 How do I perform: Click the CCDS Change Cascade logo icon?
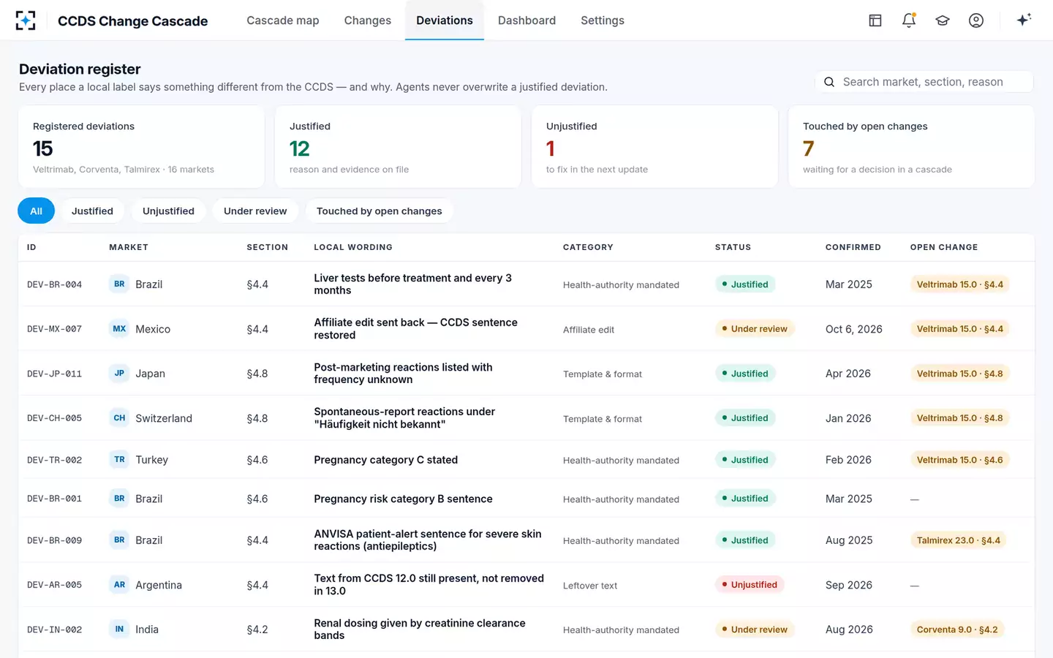click(26, 20)
